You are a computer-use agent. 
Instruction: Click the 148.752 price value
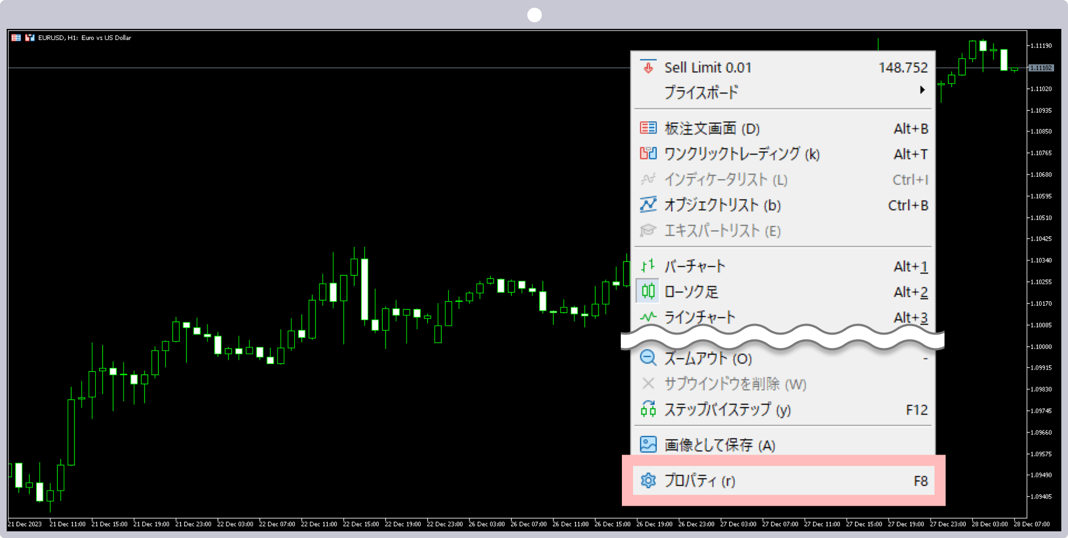point(903,67)
